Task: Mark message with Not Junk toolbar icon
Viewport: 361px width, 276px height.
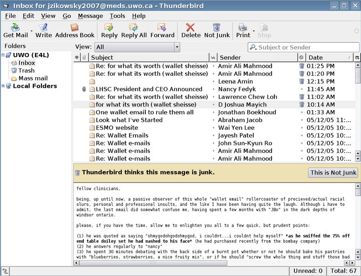Action: pyautogui.click(x=217, y=30)
